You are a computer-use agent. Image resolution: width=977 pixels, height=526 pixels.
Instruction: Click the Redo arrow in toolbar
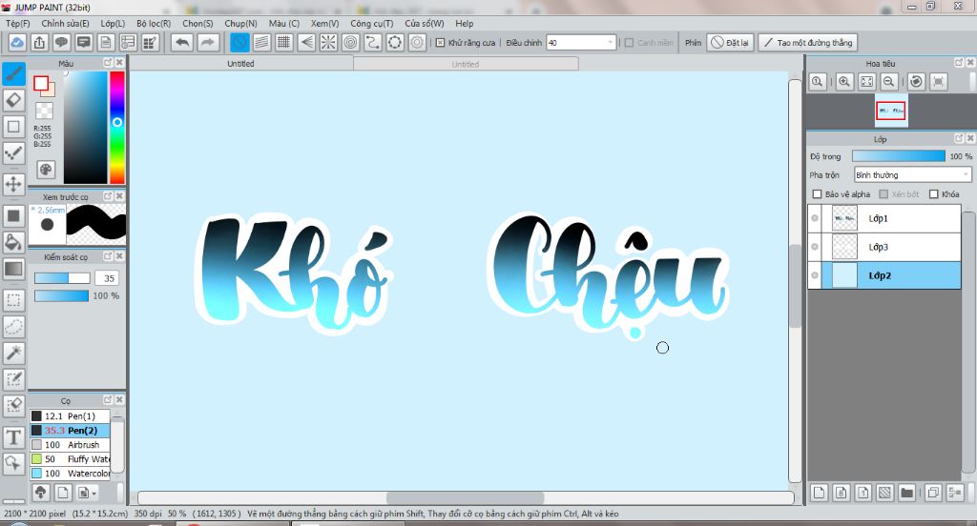pos(208,42)
